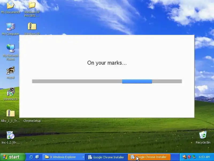Click the installer progress bar
Screen dimensions: 214x161
click(x=107, y=81)
